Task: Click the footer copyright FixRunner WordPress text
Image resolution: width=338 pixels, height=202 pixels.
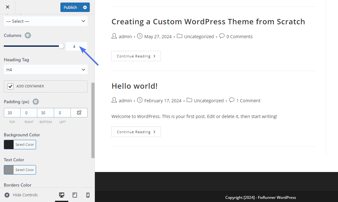Action: [x=261, y=198]
